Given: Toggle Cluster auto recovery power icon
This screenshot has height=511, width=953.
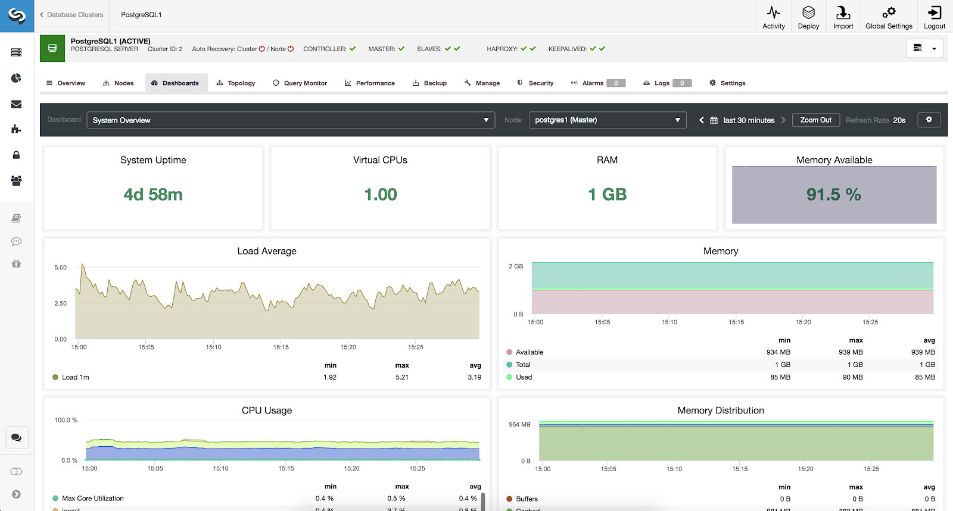Looking at the screenshot, I should point(261,49).
